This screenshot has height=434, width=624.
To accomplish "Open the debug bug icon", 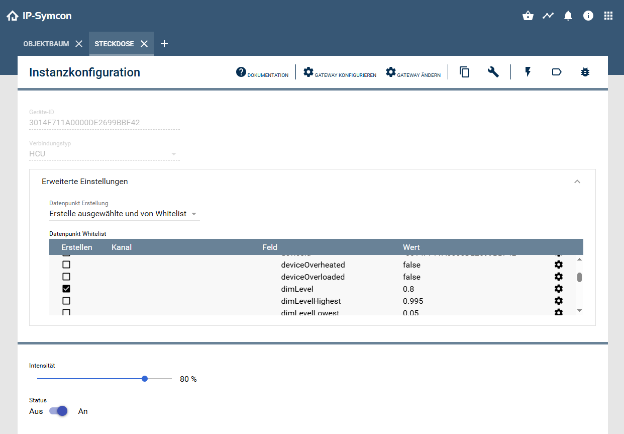I will tap(585, 72).
